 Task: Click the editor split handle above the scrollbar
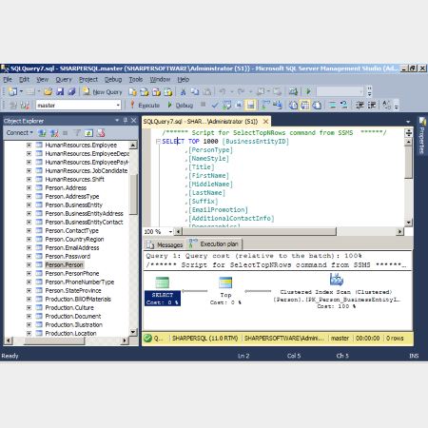coord(409,133)
